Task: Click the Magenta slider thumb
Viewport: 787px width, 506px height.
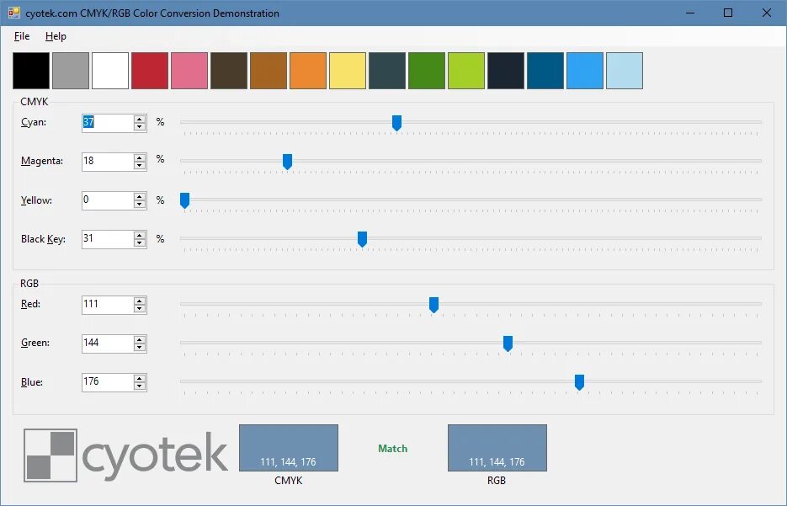Action: 287,162
